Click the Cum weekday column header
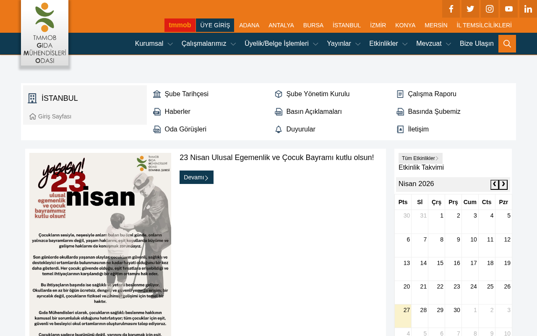 pos(470,202)
